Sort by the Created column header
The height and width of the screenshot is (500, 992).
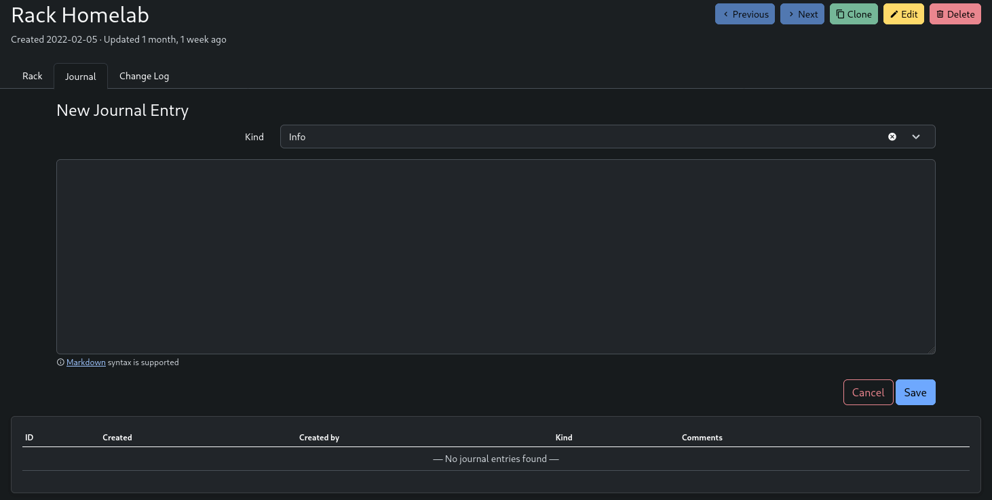117,438
